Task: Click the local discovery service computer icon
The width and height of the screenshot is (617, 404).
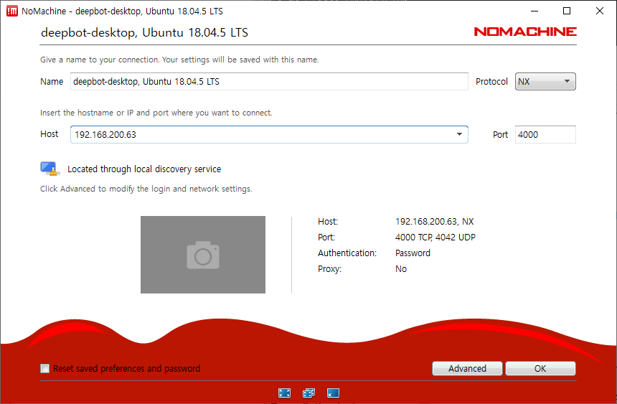Action: pyautogui.click(x=50, y=169)
